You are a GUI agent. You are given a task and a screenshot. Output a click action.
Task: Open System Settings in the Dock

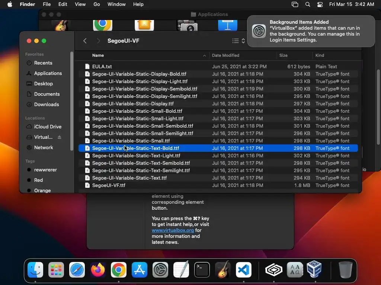click(160, 270)
